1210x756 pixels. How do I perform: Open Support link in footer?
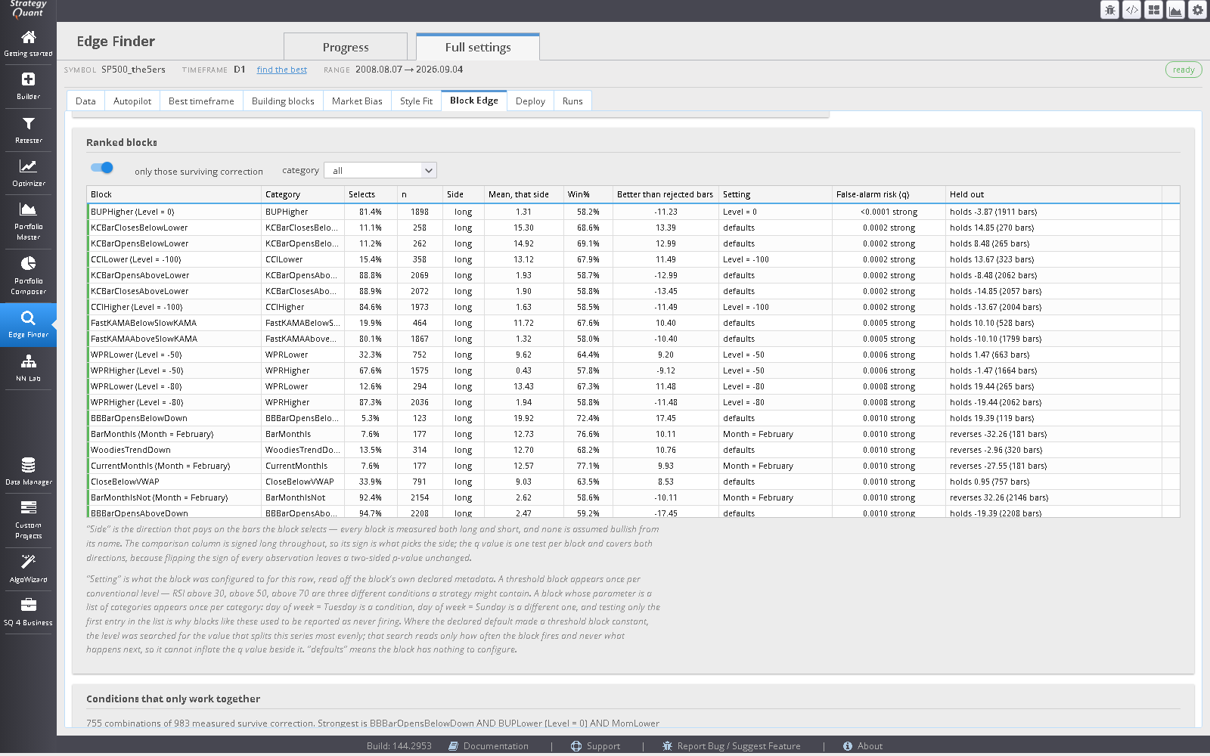pyautogui.click(x=595, y=746)
